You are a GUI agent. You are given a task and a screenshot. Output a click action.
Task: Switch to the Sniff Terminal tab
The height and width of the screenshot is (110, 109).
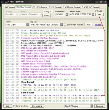10,7
